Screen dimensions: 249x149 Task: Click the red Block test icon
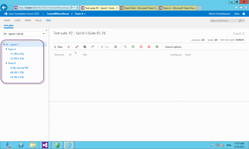pyautogui.click(x=149, y=47)
